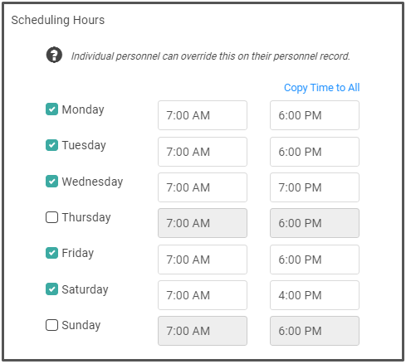Viewport: 406px width, 364px height.
Task: Click the help question mark icon
Action: tap(54, 55)
